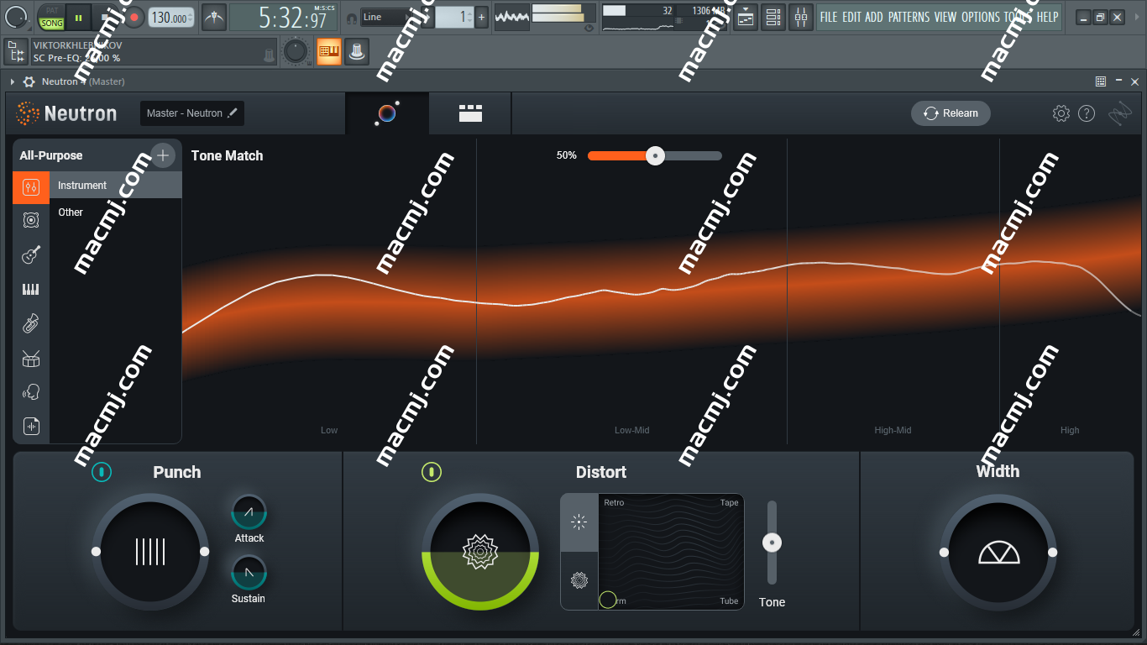This screenshot has width=1147, height=645.
Task: Select the guitar category icon
Action: tap(31, 254)
